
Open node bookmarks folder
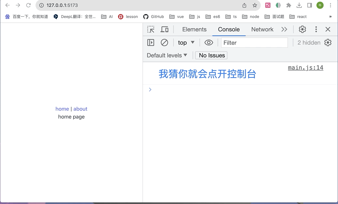251,17
